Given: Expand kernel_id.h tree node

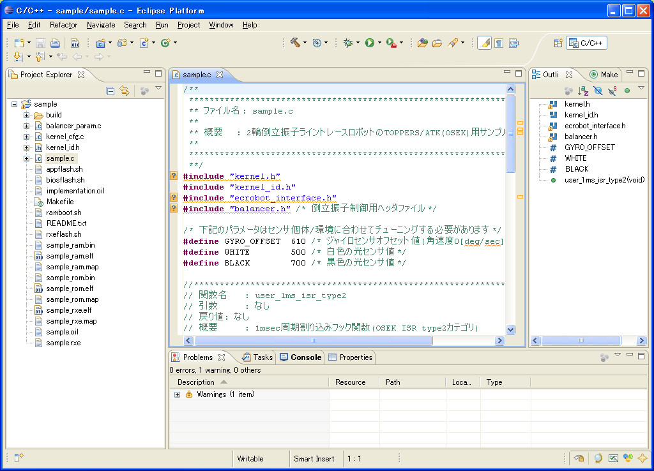Looking at the screenshot, I should (26, 147).
